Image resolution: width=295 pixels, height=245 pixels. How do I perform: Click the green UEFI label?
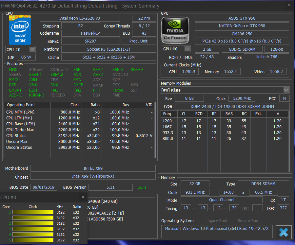coord(142,187)
